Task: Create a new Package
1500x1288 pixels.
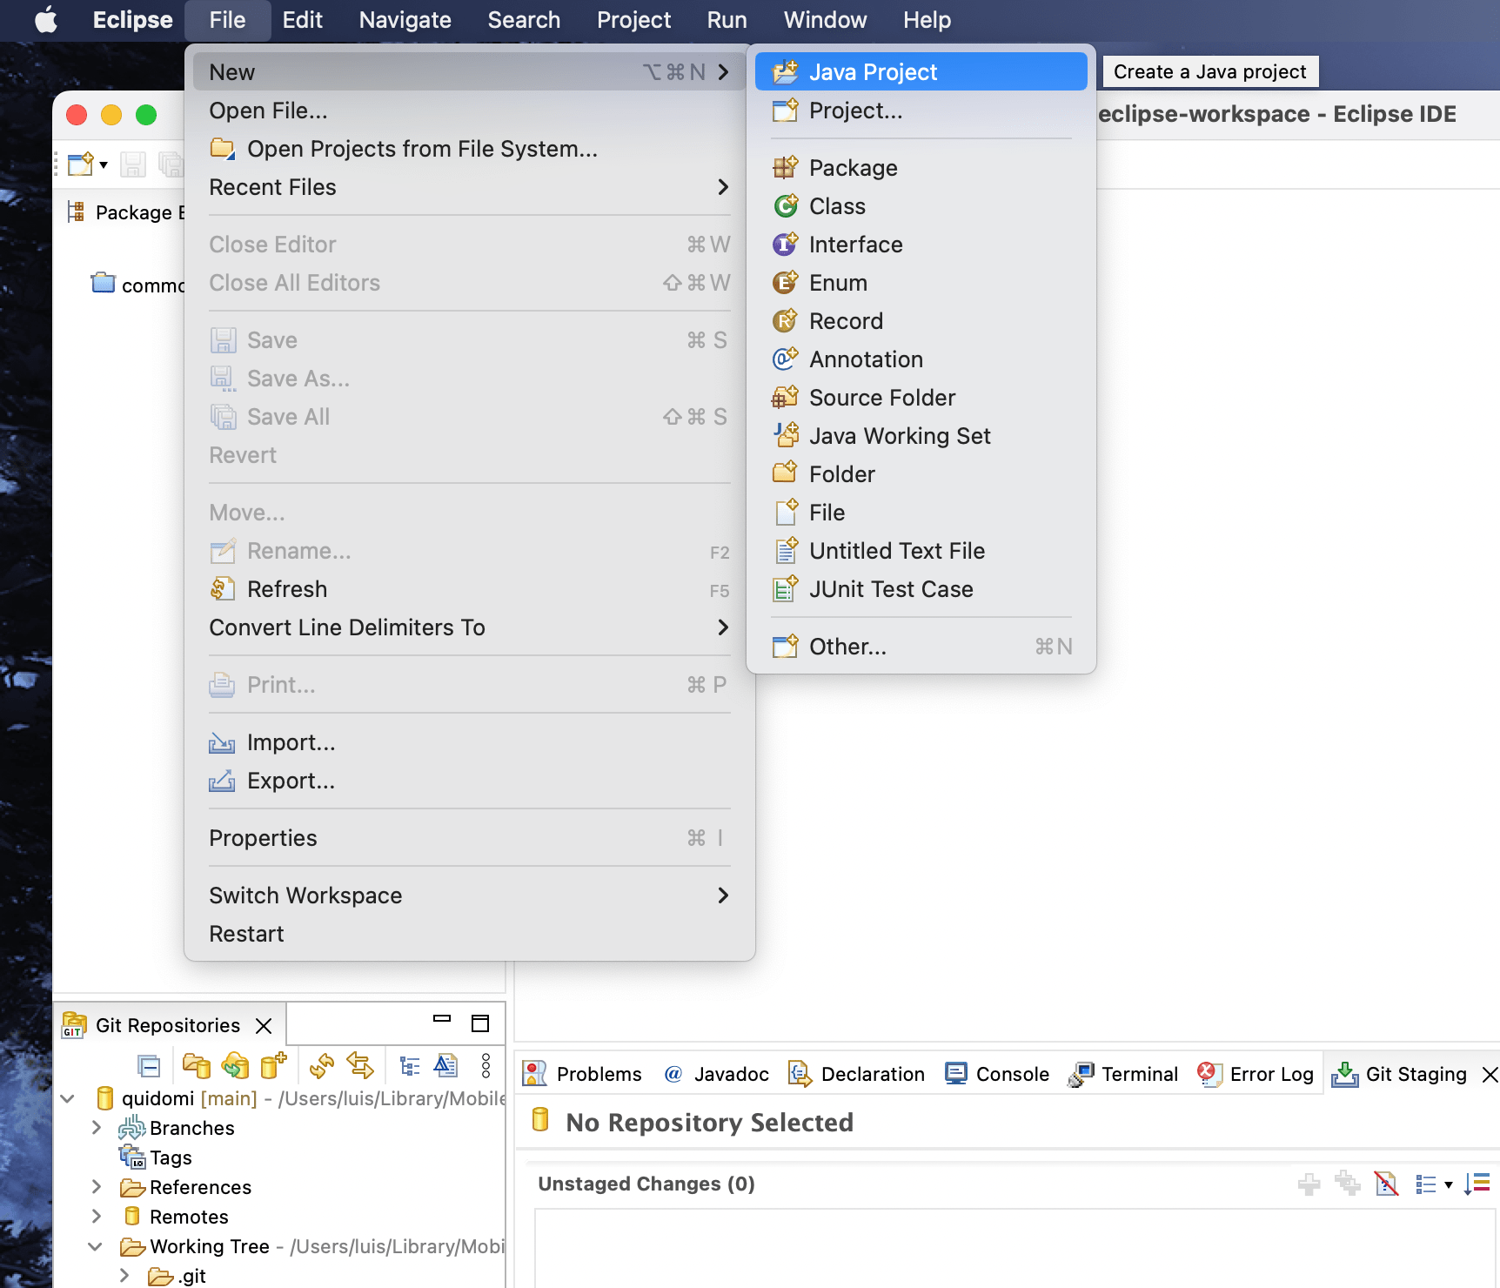Action: [x=921, y=168]
